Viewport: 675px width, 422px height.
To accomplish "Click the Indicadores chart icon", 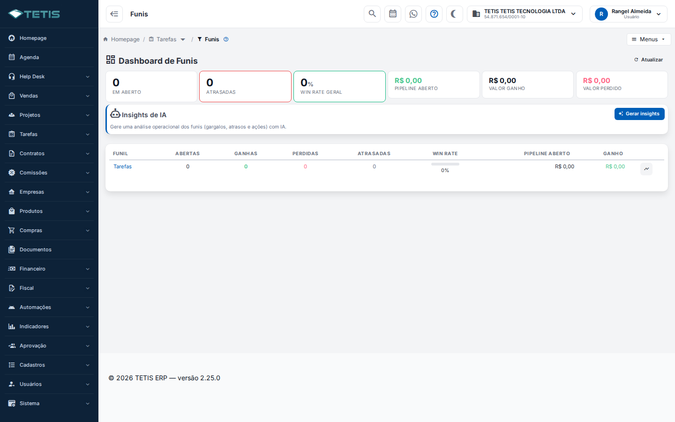I will coord(12,326).
